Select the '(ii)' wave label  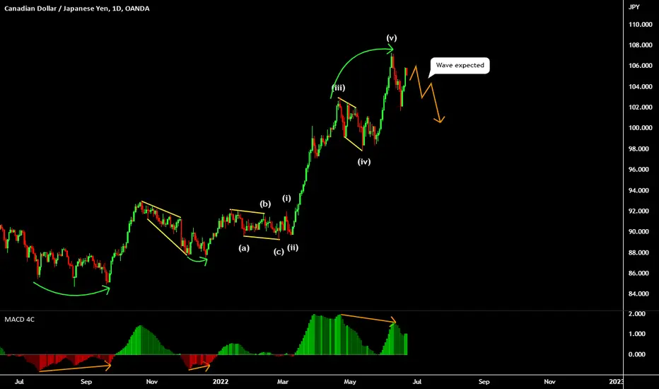coord(293,248)
